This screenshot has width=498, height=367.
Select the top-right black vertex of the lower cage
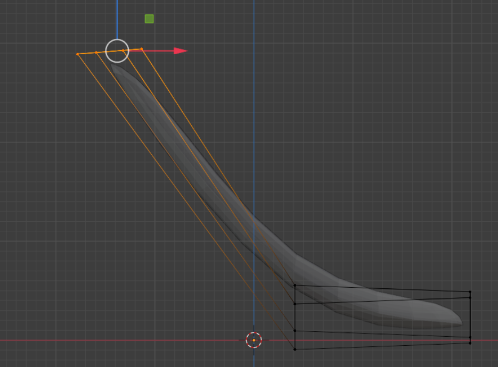point(470,291)
